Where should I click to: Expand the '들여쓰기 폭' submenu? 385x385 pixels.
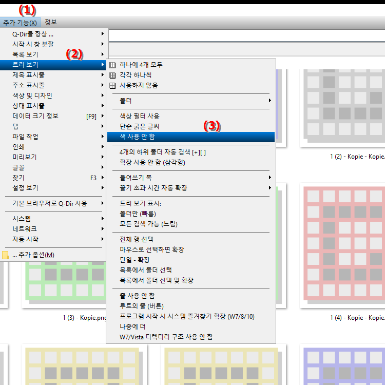click(191, 178)
